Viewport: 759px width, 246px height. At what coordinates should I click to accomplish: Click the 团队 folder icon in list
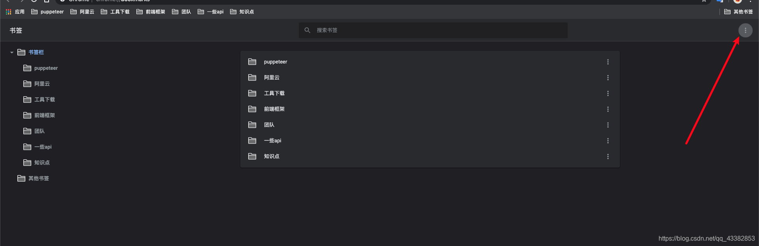tap(252, 125)
